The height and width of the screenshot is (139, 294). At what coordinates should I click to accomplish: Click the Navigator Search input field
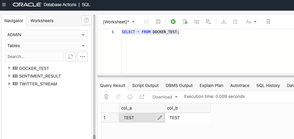click(x=34, y=57)
